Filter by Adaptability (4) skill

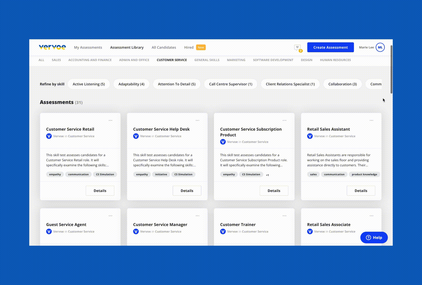click(131, 84)
